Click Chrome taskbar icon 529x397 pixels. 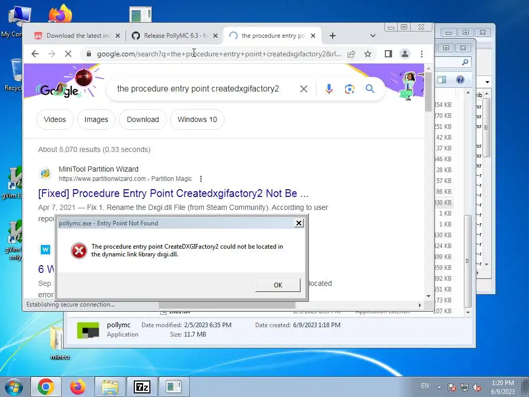46,387
